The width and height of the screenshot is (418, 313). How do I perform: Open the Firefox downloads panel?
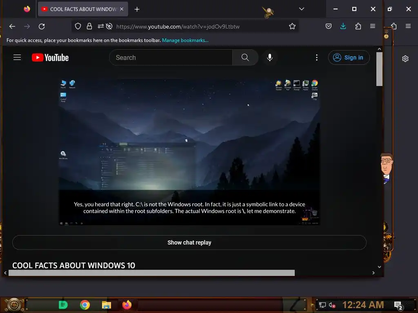[x=343, y=26]
